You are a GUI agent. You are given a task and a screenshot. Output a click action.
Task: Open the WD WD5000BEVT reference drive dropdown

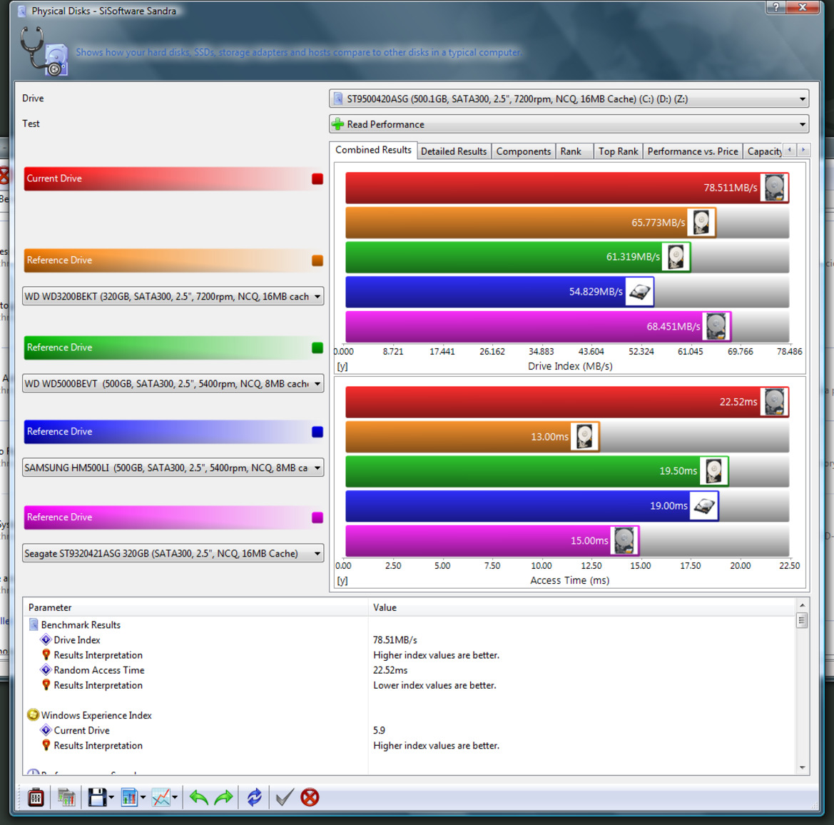pyautogui.click(x=173, y=383)
